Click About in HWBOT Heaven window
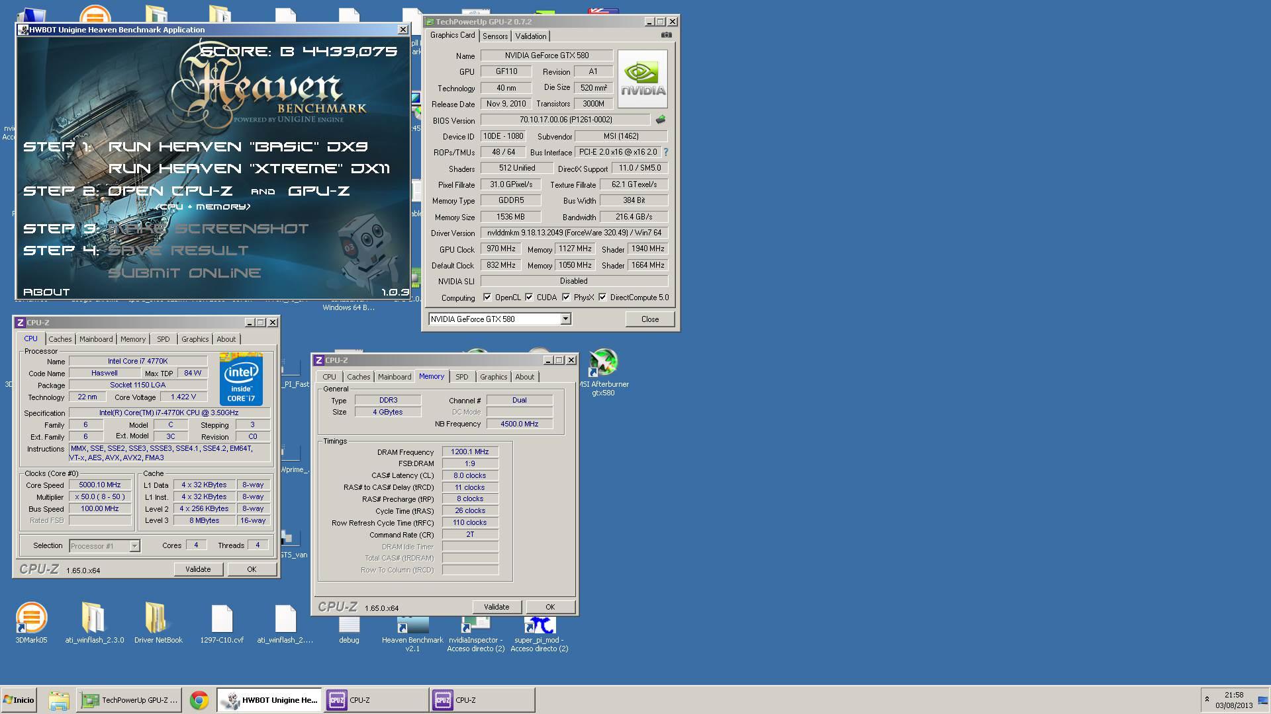The image size is (1271, 714). 46,292
